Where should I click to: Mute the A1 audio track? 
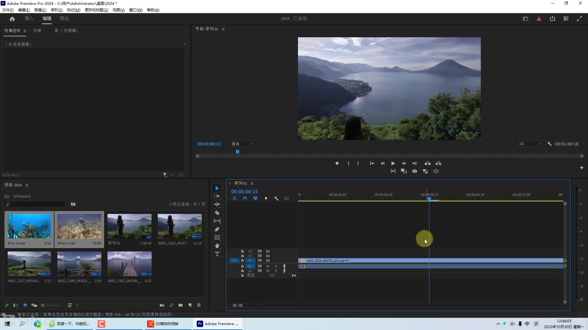coord(268,266)
